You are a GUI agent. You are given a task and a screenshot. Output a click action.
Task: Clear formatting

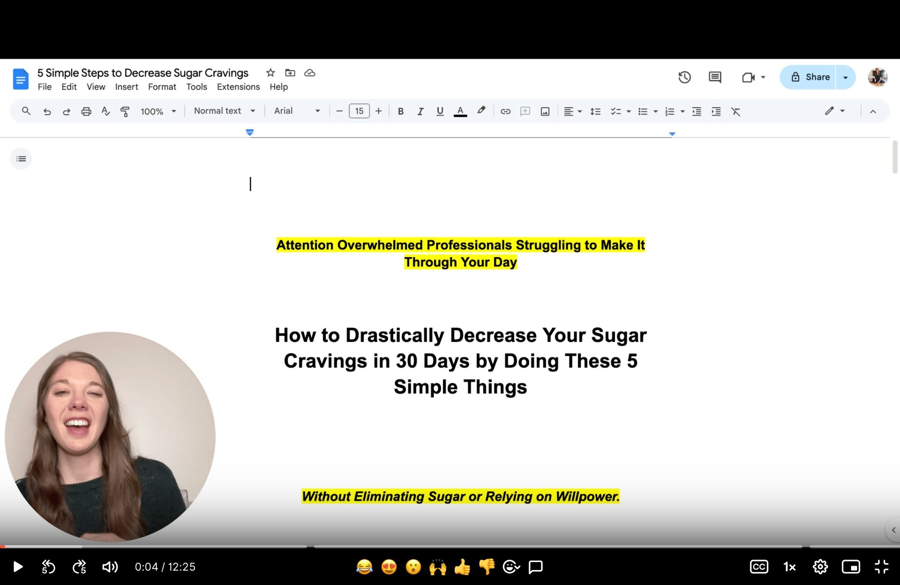(735, 111)
